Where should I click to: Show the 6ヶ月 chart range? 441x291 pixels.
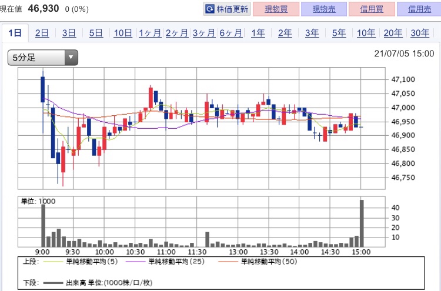(231, 33)
